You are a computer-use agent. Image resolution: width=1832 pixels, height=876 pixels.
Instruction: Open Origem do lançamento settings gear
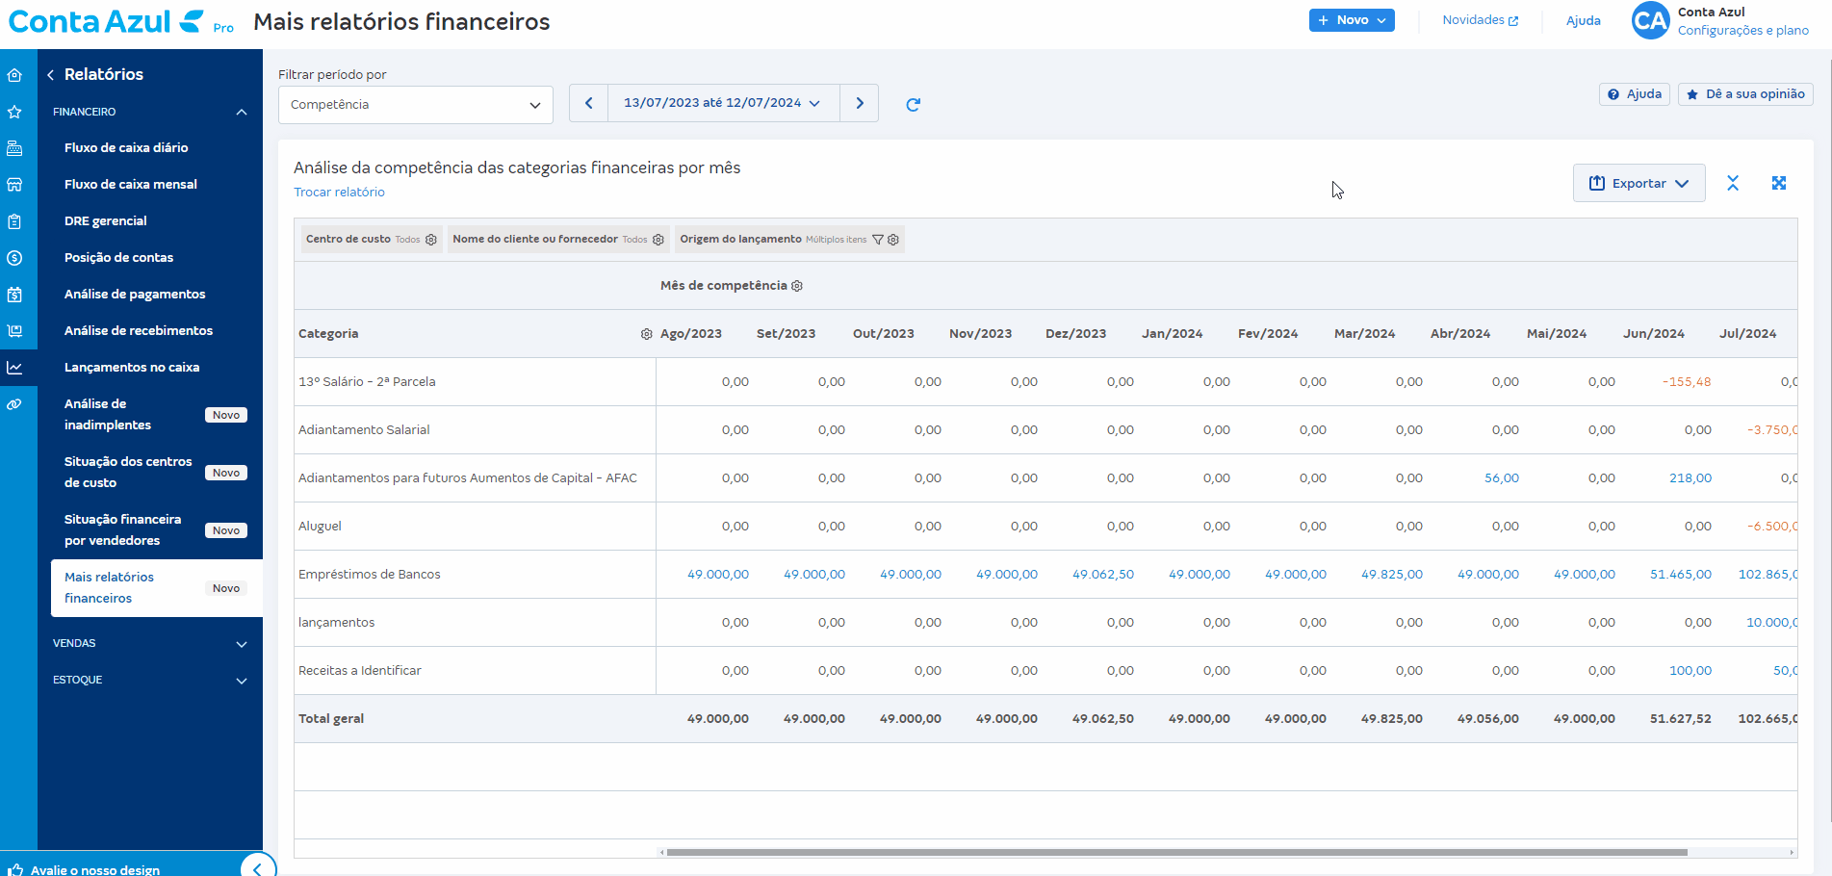coord(893,240)
